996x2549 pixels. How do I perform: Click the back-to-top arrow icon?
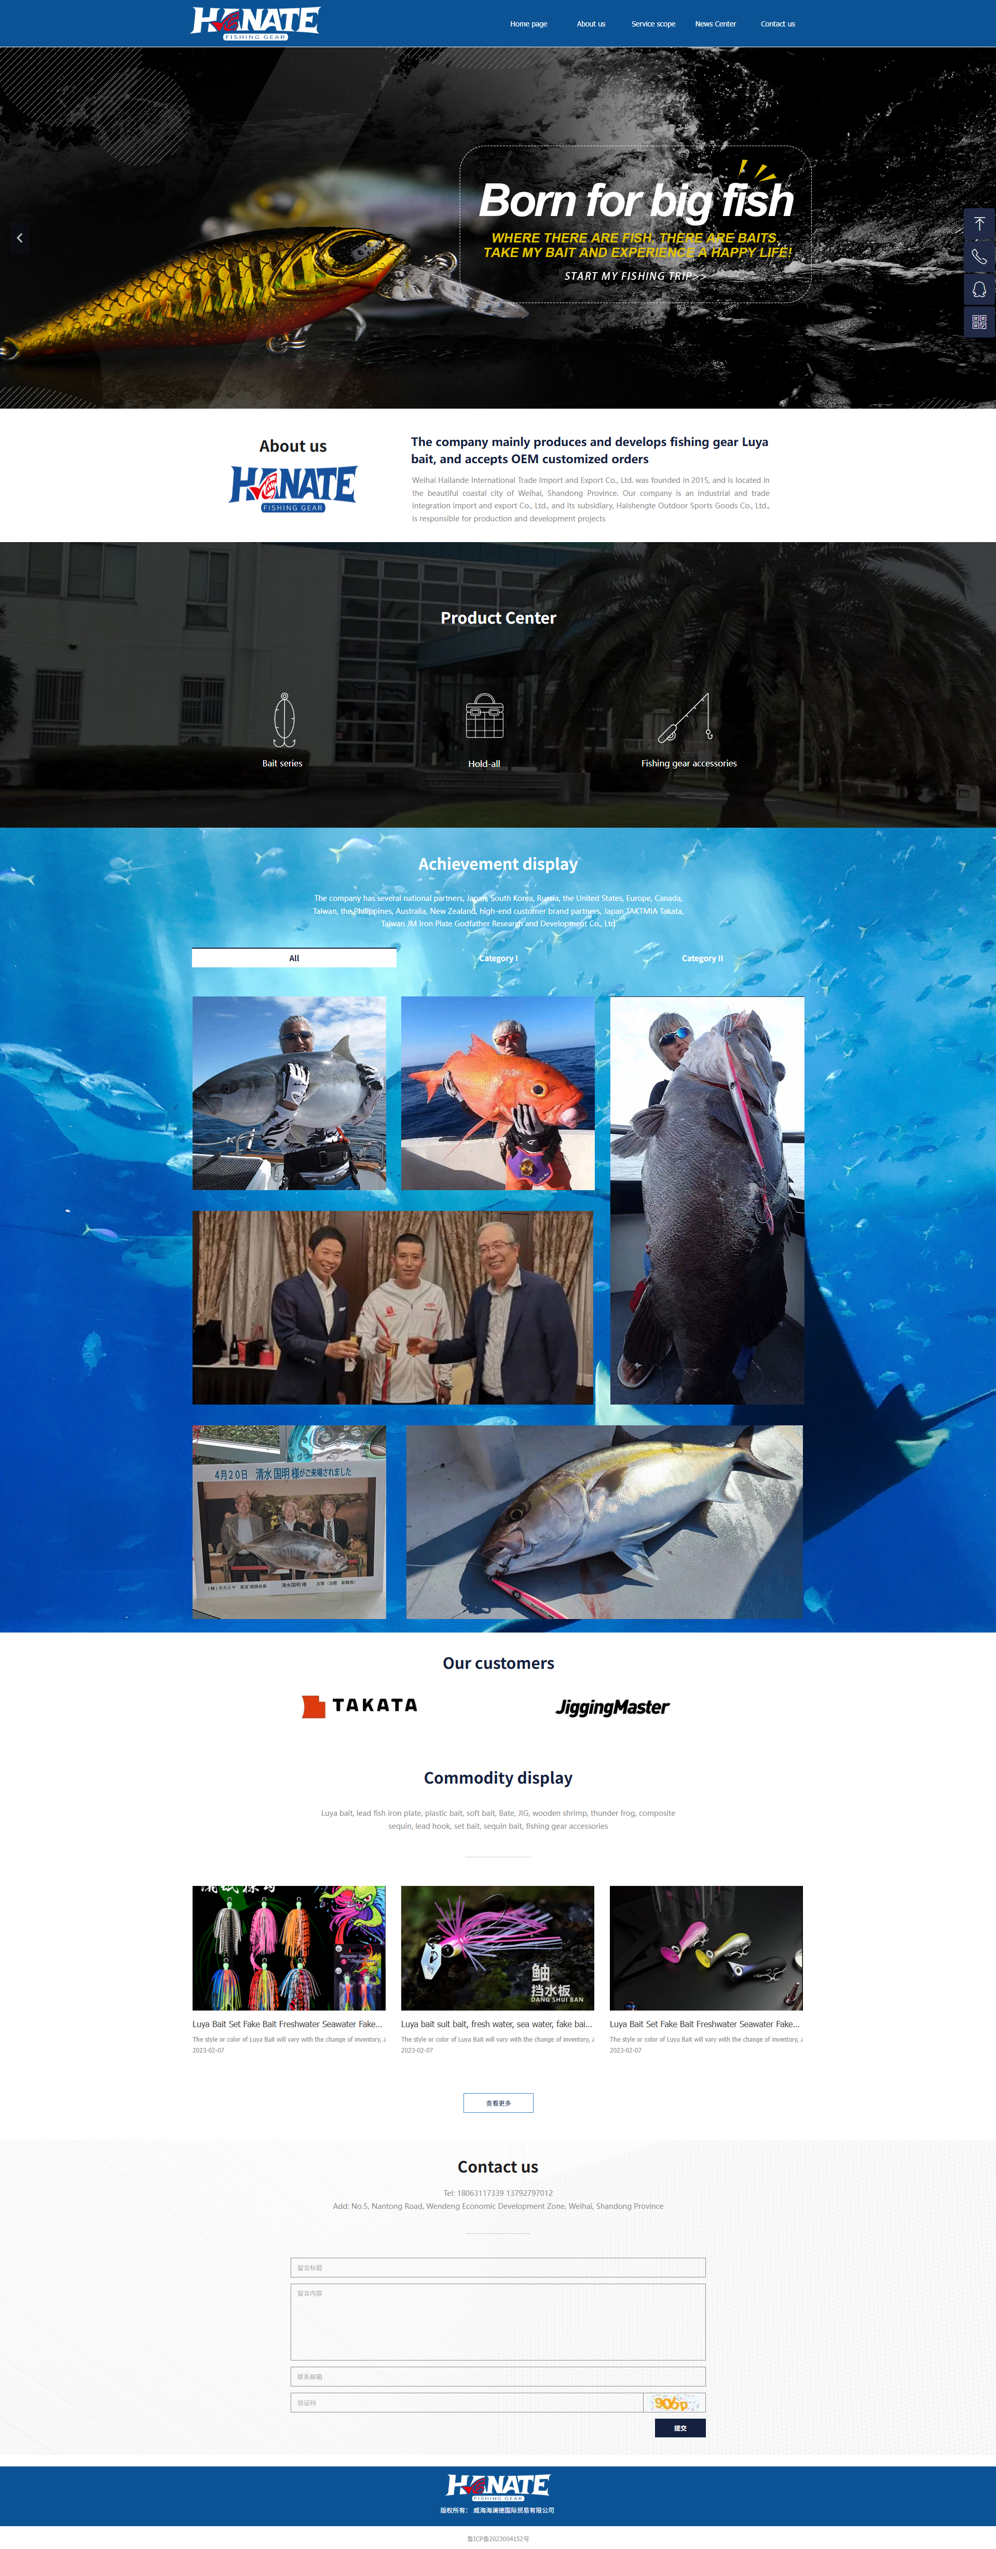pyautogui.click(x=978, y=225)
